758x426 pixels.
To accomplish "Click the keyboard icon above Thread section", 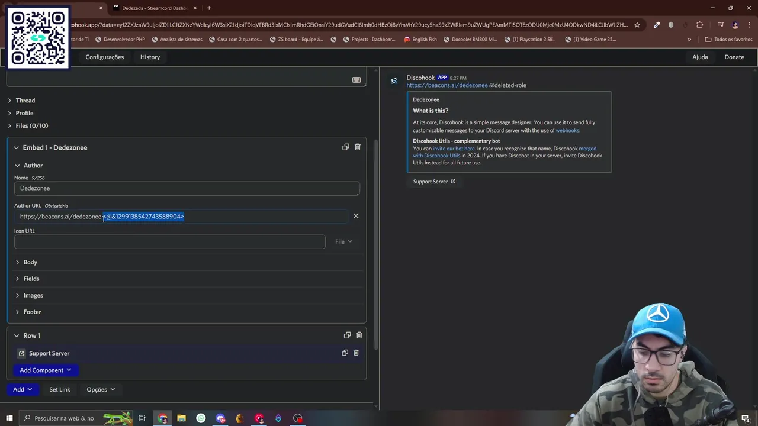I will click(356, 80).
